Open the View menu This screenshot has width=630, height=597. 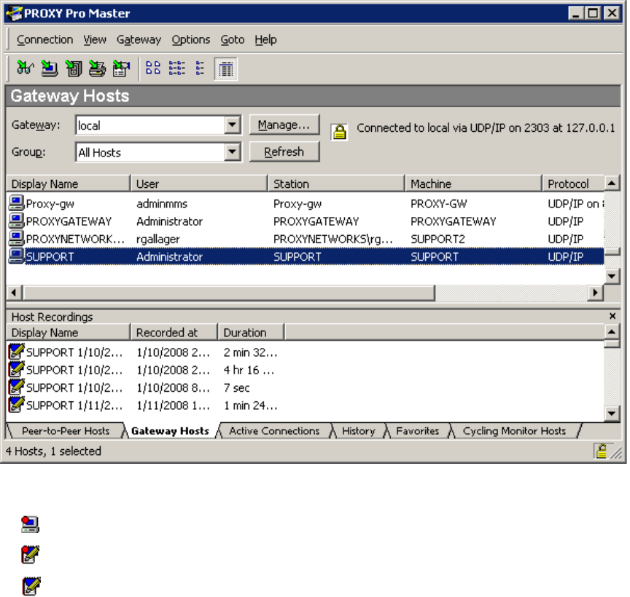point(95,40)
